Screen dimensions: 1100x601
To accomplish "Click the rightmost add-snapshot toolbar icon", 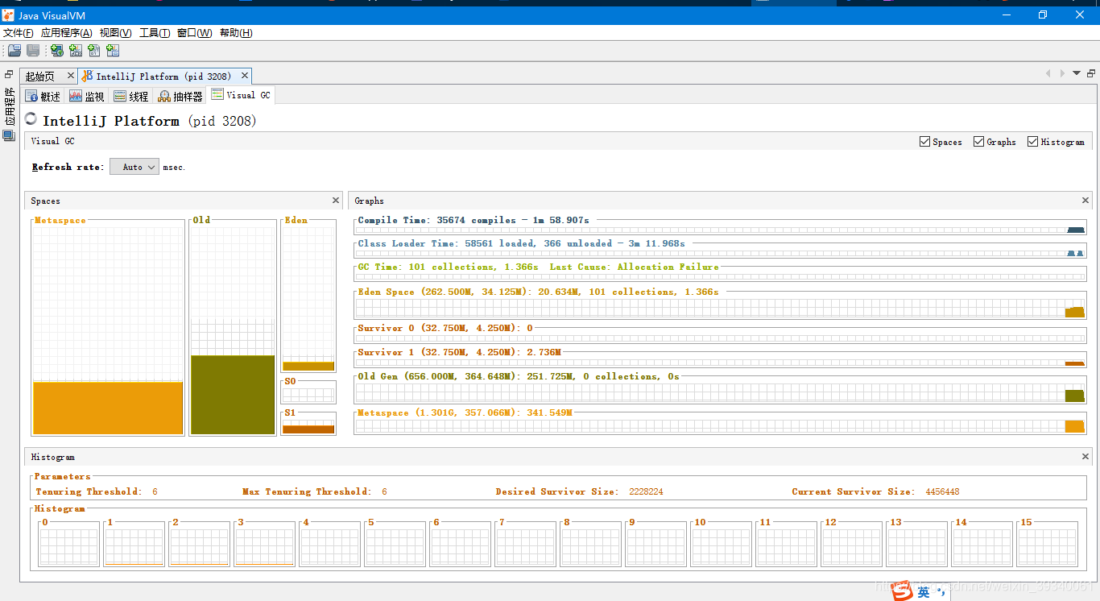I will point(113,51).
